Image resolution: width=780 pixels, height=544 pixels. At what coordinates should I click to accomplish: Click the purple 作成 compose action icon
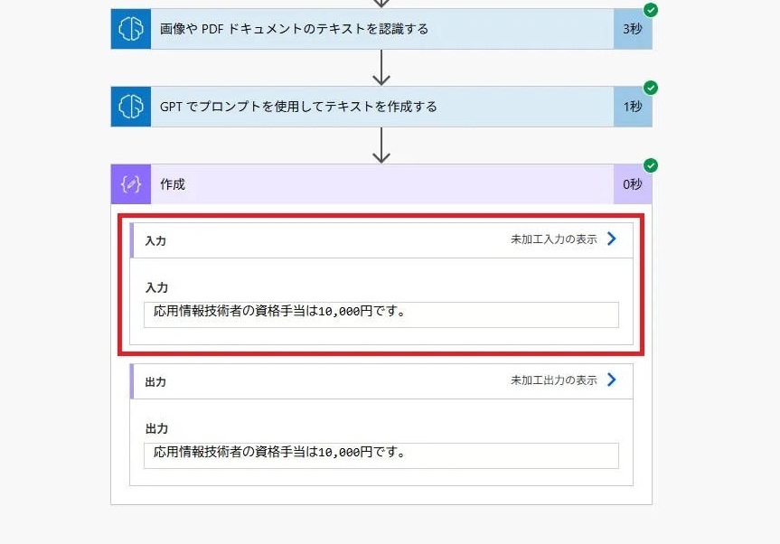click(131, 184)
